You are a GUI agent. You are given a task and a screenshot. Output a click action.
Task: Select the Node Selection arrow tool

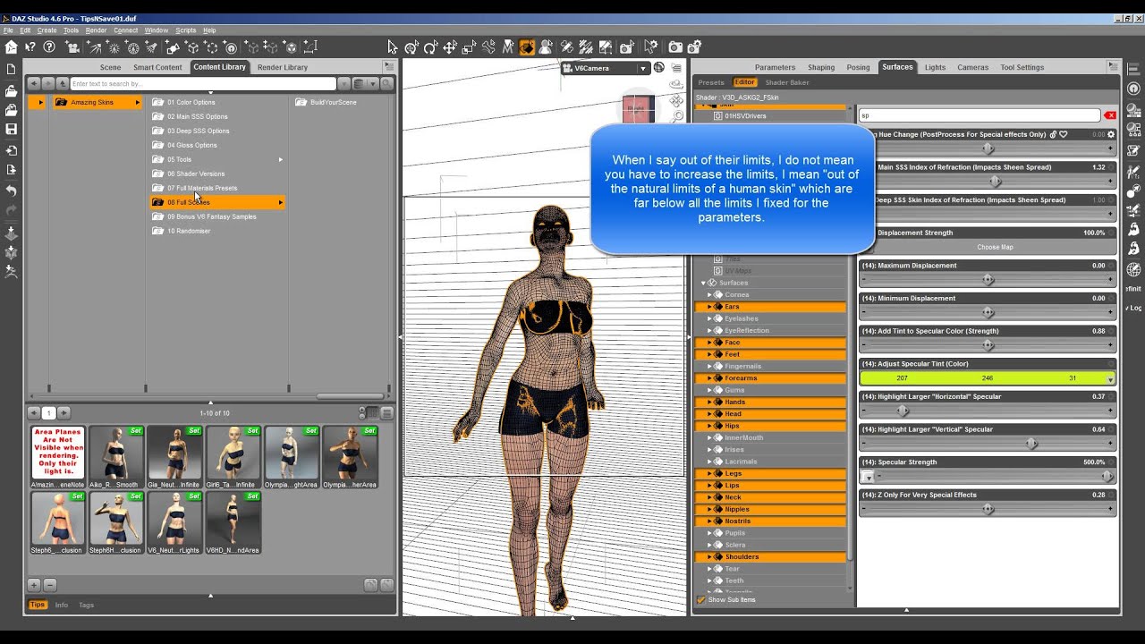(392, 47)
